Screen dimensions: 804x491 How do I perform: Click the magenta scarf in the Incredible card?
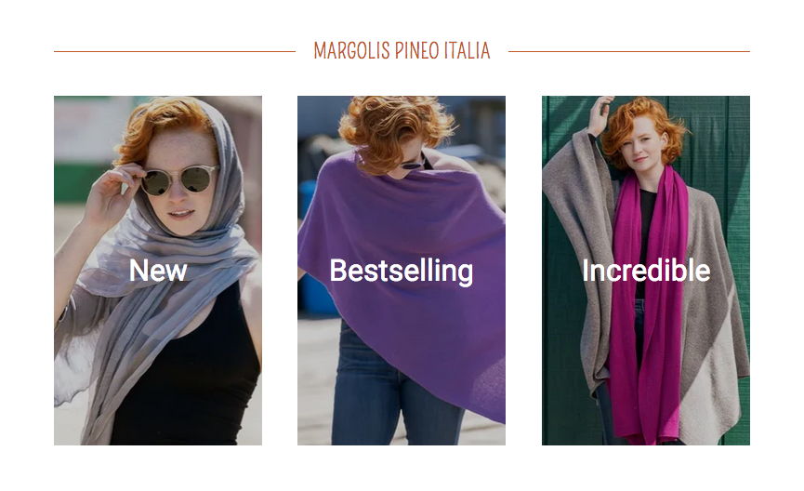[x=649, y=308]
